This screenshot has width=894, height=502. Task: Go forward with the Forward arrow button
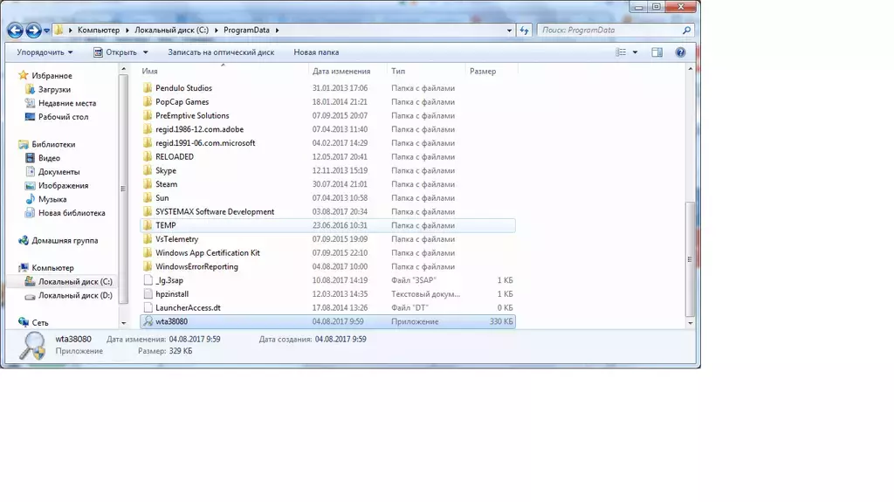tap(34, 31)
